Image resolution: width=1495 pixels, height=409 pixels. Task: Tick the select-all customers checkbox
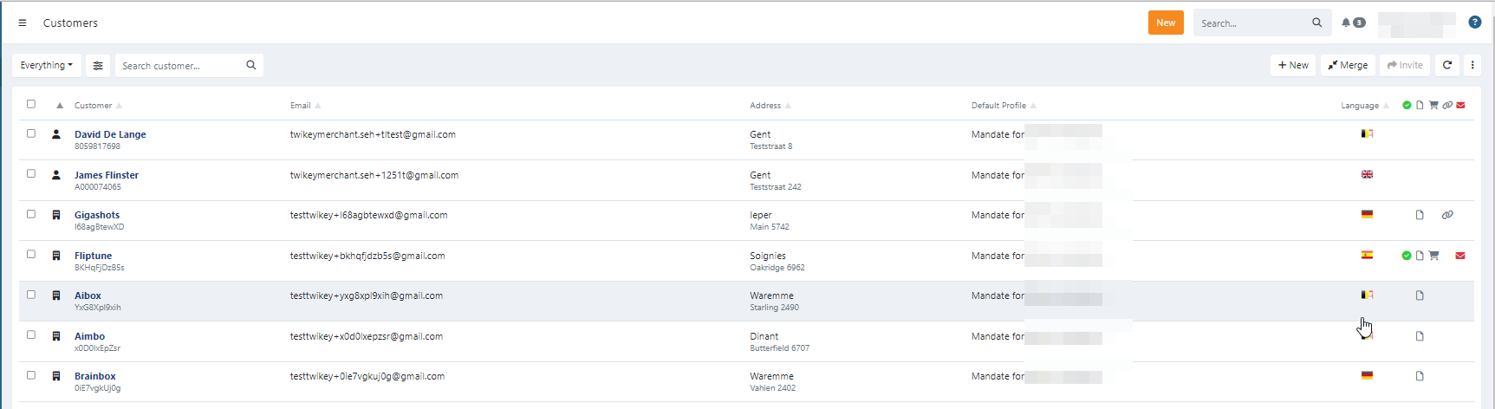[31, 104]
